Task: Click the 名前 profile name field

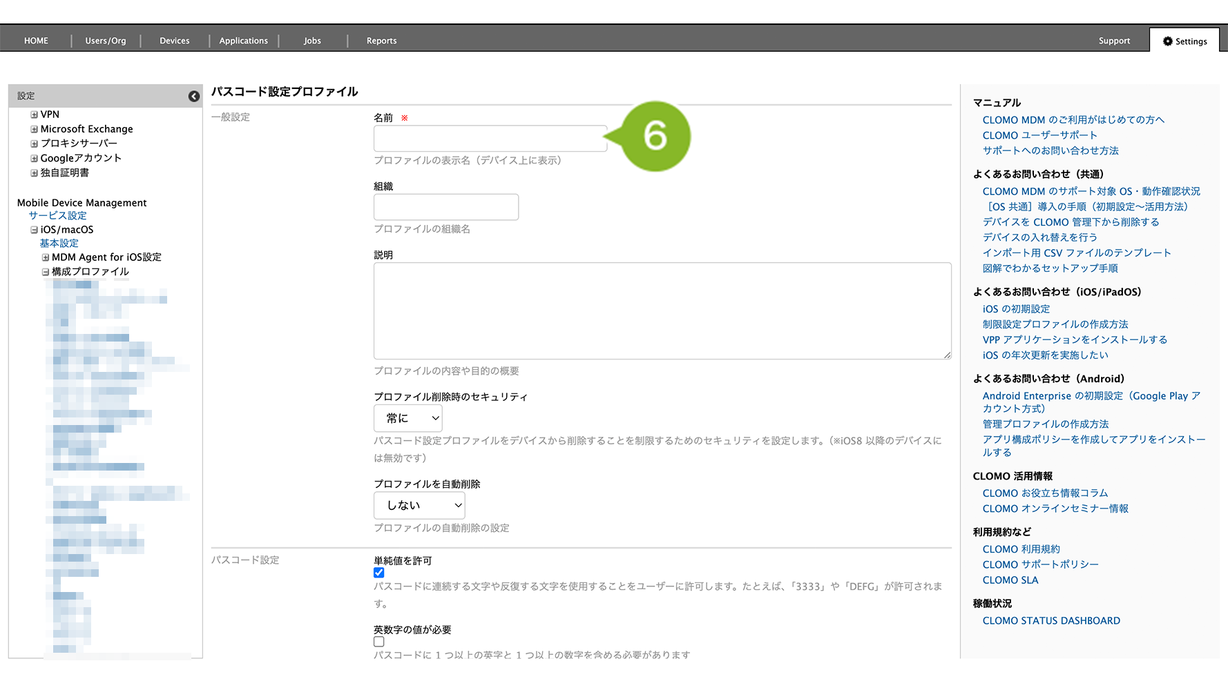Action: coord(490,138)
